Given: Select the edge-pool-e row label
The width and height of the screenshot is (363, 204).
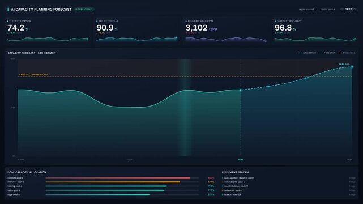Looking at the screenshot, I should [x=14, y=195].
